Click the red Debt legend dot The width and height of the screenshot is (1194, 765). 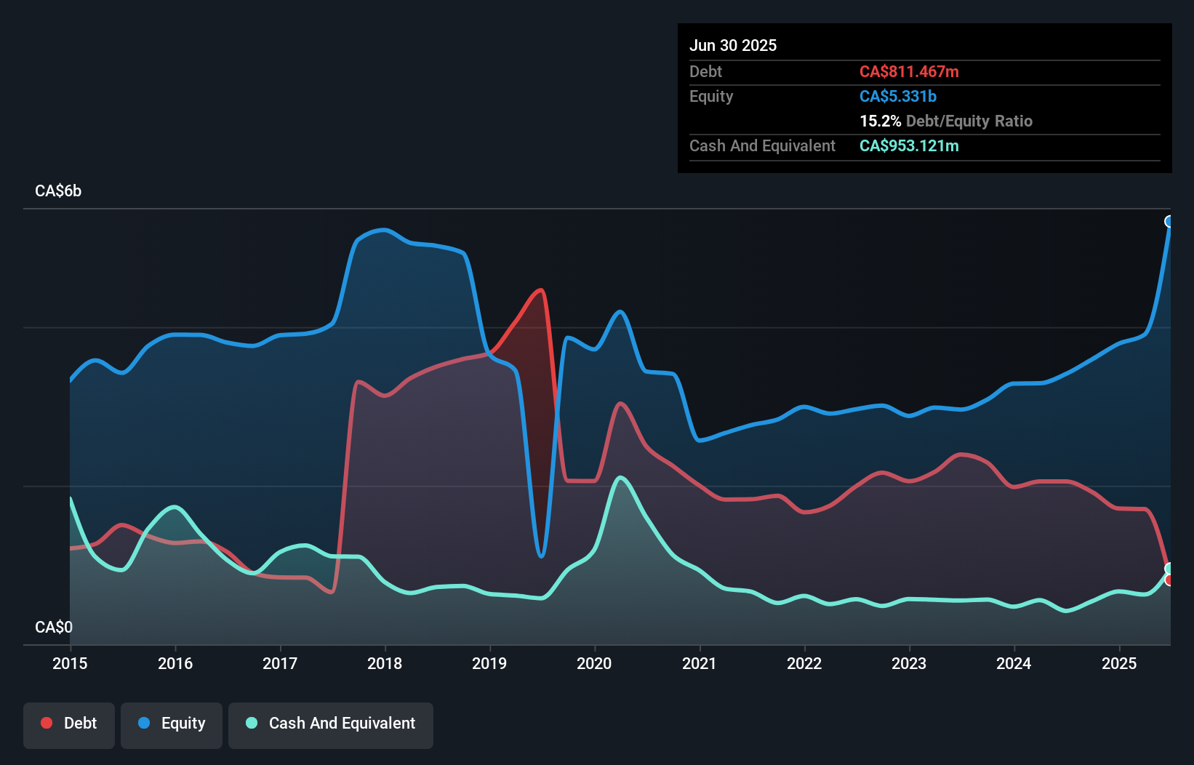pos(46,723)
